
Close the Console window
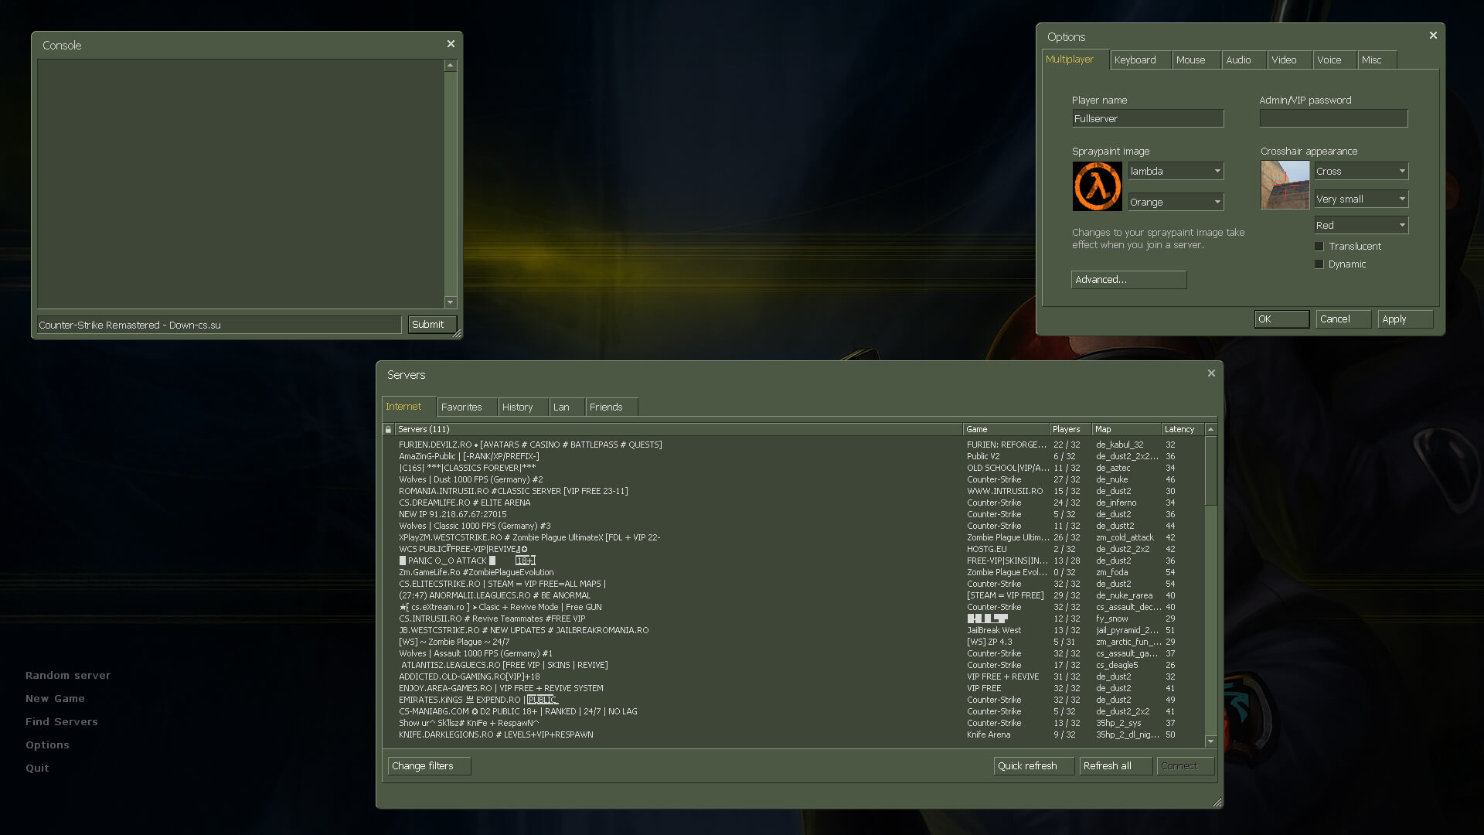(451, 44)
